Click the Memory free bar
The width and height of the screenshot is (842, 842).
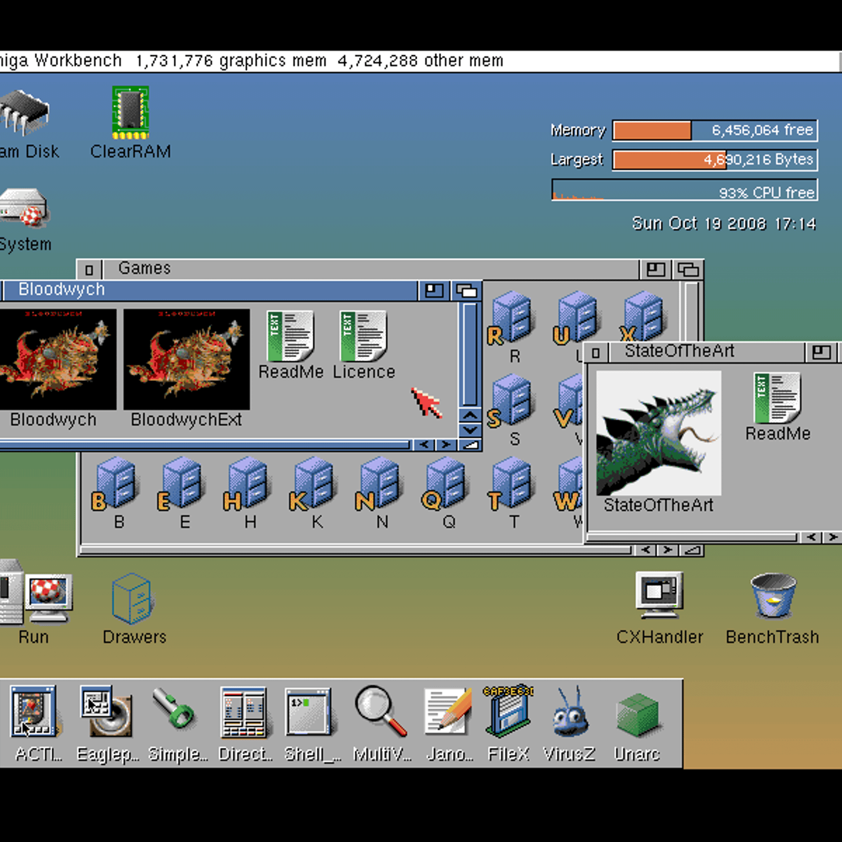coord(715,131)
